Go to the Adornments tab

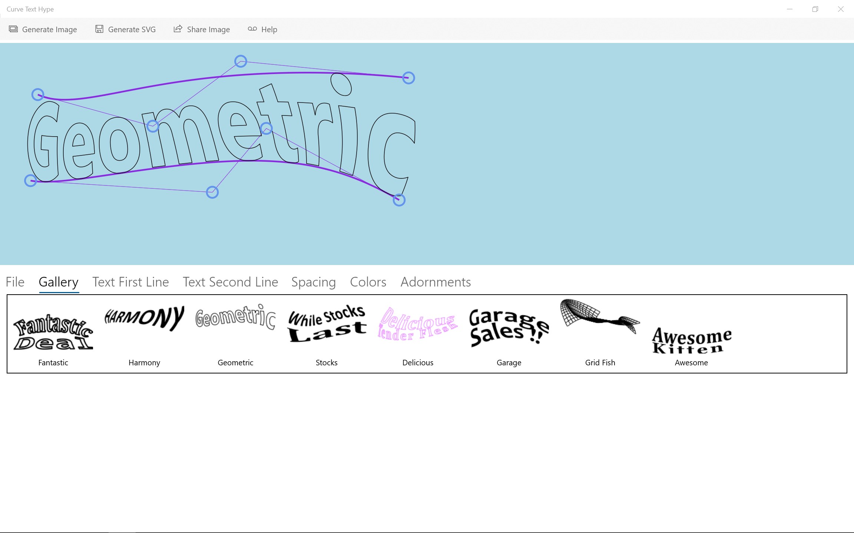pyautogui.click(x=436, y=282)
